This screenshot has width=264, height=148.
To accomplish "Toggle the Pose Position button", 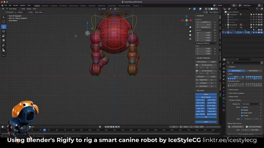I will point(236,71).
